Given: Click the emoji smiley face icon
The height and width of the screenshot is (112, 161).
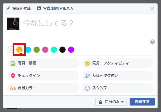Looking at the screenshot, I should 152,42.
